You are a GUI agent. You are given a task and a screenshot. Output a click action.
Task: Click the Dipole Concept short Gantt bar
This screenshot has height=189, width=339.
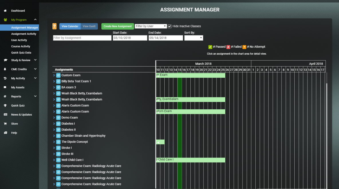(x=160, y=142)
